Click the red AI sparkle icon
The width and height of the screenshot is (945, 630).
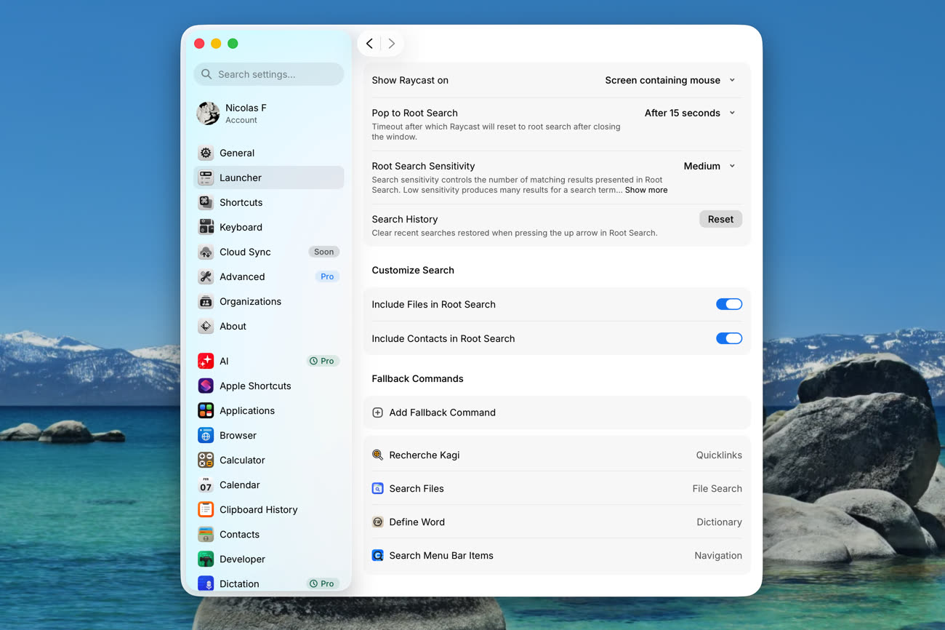[206, 361]
